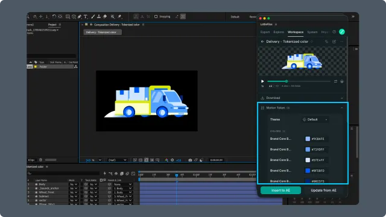Screen dimensions: 386x217
Task: Select the Puppet Pin tool
Action: coord(119,16)
